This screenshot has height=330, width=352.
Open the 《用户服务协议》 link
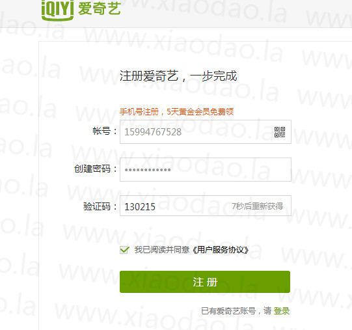pyautogui.click(x=221, y=250)
